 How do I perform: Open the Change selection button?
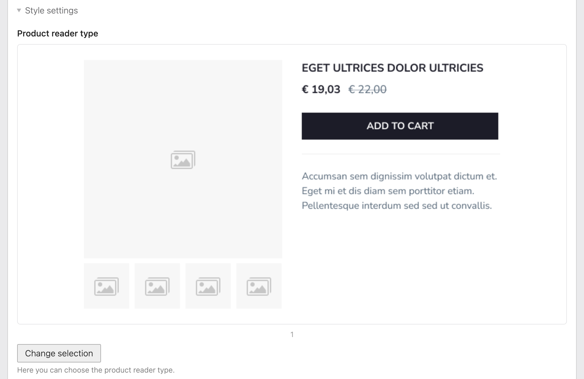(59, 353)
